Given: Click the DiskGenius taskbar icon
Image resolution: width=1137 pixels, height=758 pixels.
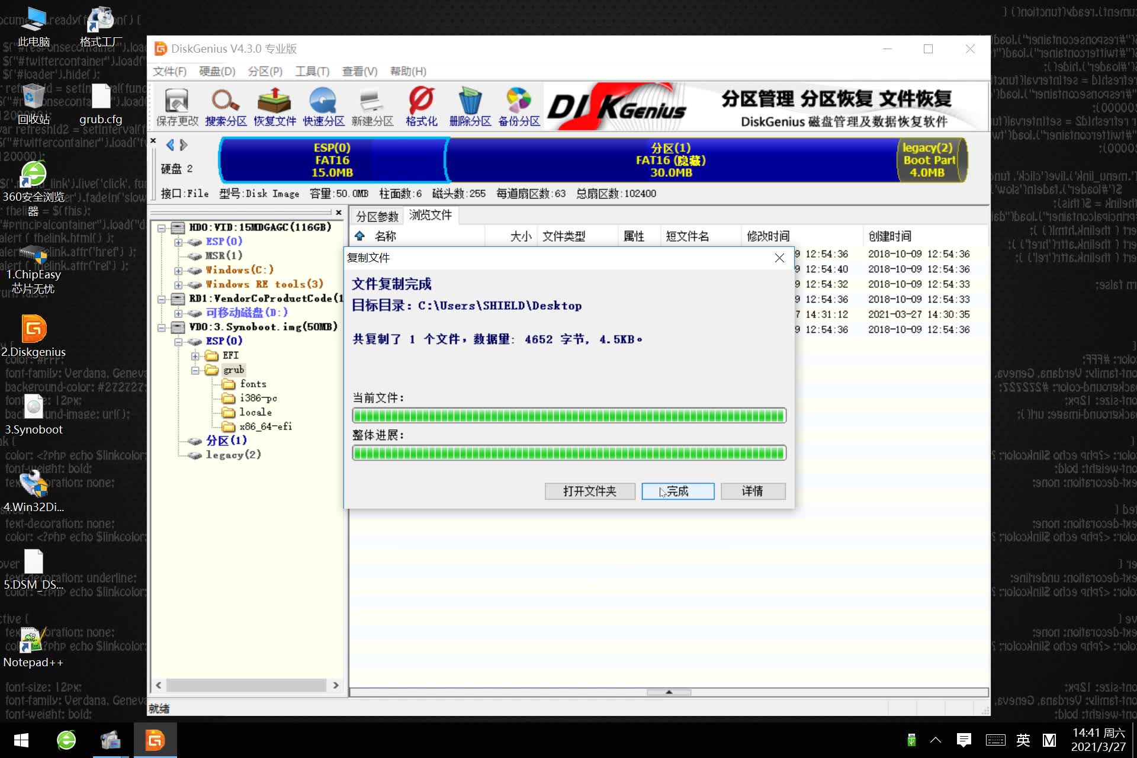Looking at the screenshot, I should (x=155, y=740).
